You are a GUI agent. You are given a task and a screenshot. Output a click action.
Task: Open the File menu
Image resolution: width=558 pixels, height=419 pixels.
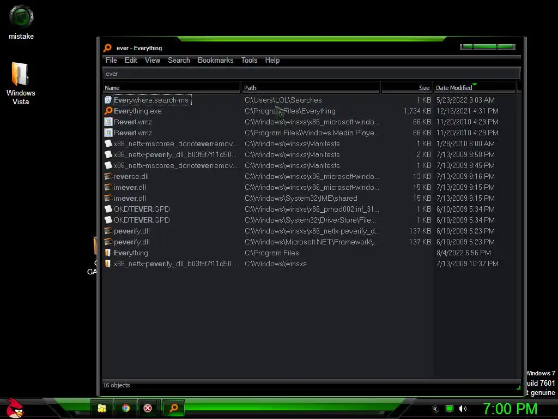coord(111,60)
